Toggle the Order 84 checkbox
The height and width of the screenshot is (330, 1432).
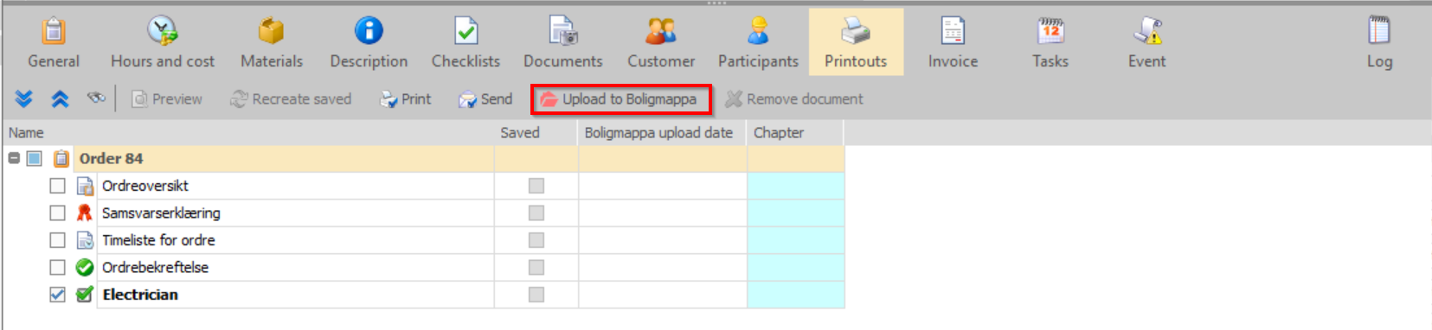coord(34,158)
